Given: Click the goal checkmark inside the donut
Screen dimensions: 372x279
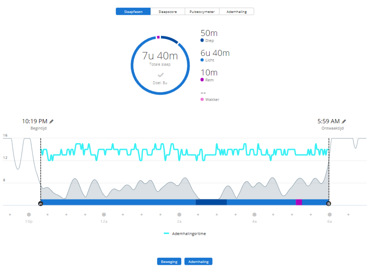Looking at the screenshot, I should [x=160, y=75].
